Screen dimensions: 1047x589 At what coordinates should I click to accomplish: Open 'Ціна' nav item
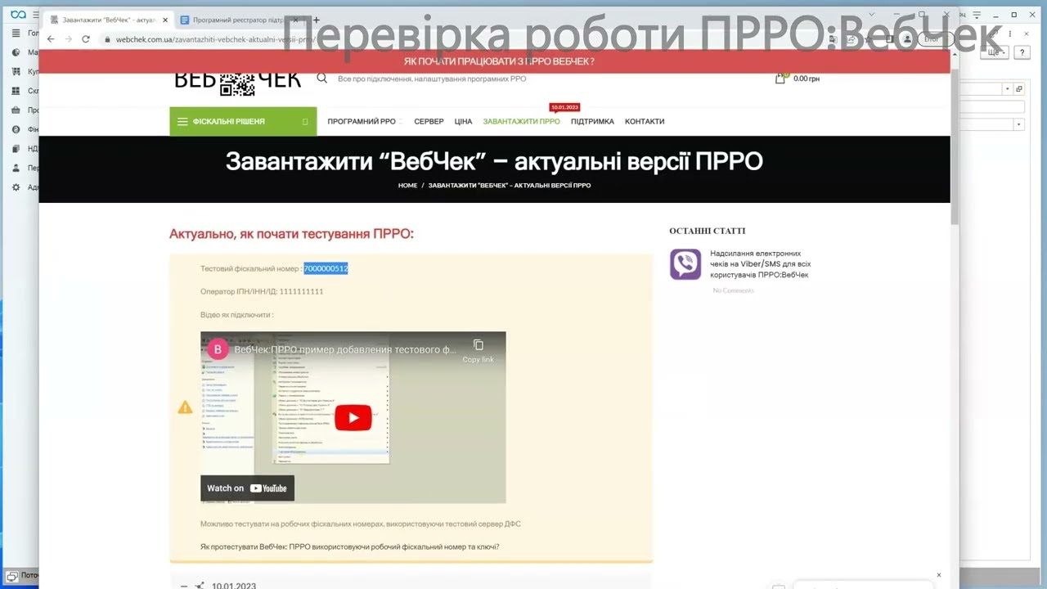tap(463, 121)
